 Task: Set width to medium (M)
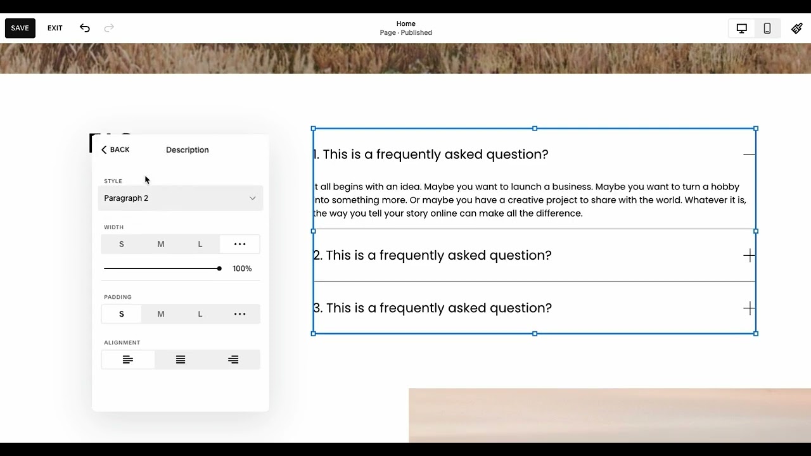click(x=161, y=244)
